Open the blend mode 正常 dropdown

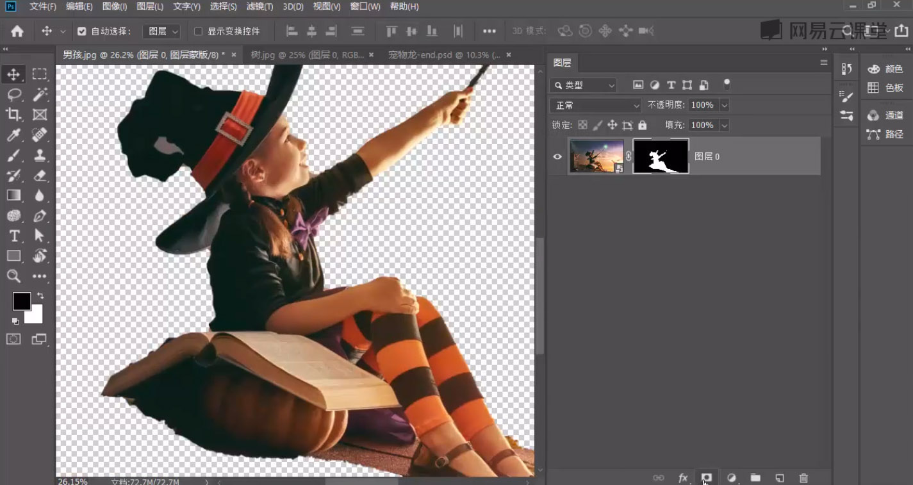[596, 105]
